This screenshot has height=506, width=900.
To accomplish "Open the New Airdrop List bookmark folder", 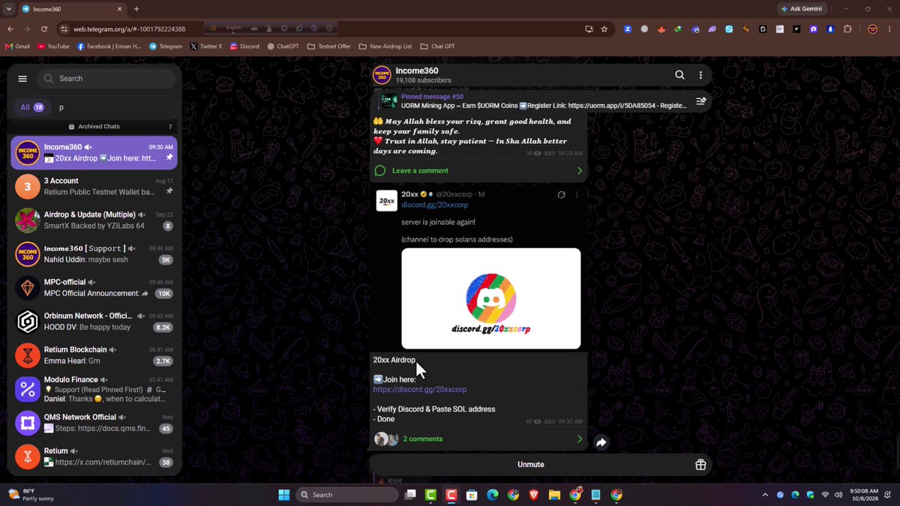I will [385, 46].
